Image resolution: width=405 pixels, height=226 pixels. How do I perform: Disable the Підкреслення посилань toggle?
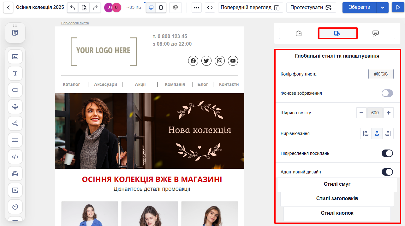(x=387, y=153)
